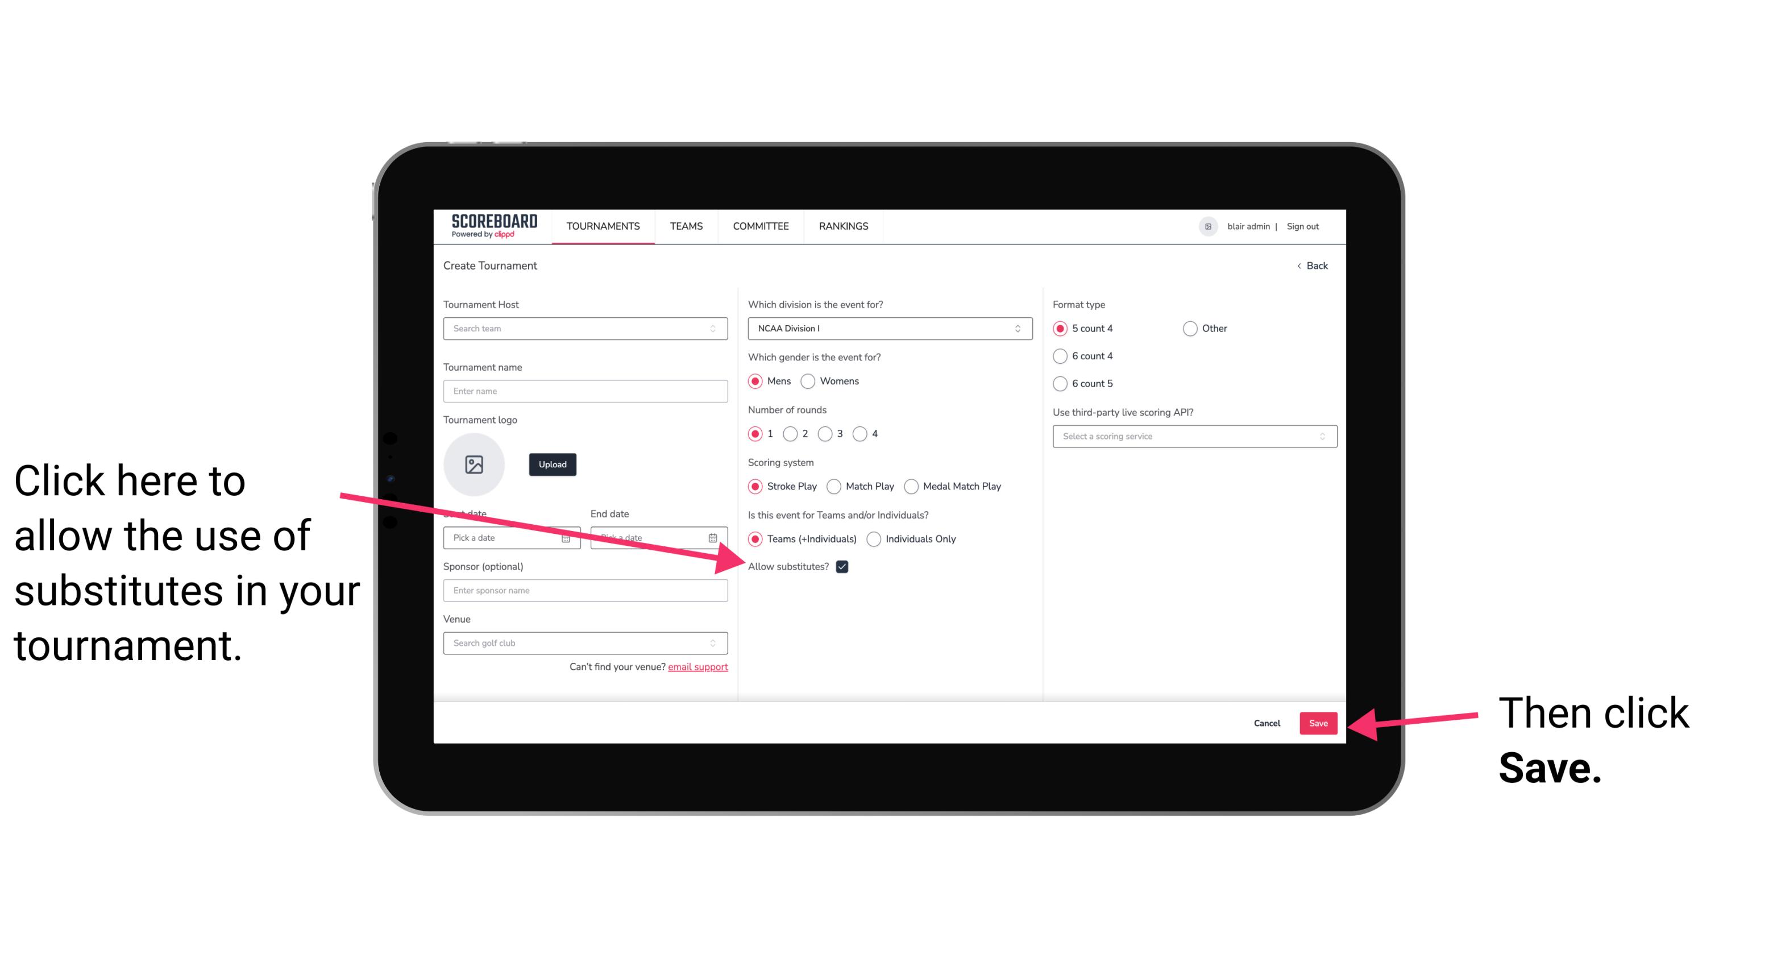Expand the Select a scoring service dropdown

(1190, 437)
